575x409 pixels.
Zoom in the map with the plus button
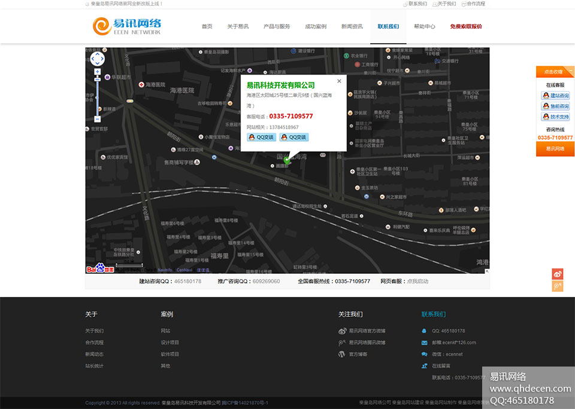98,71
